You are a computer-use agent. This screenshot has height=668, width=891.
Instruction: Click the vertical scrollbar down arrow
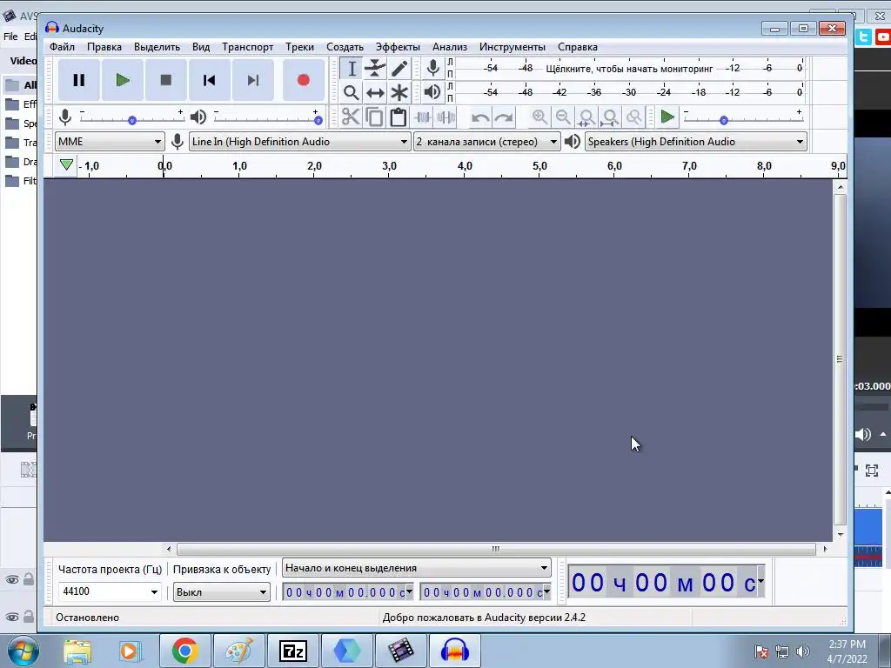pyautogui.click(x=840, y=535)
